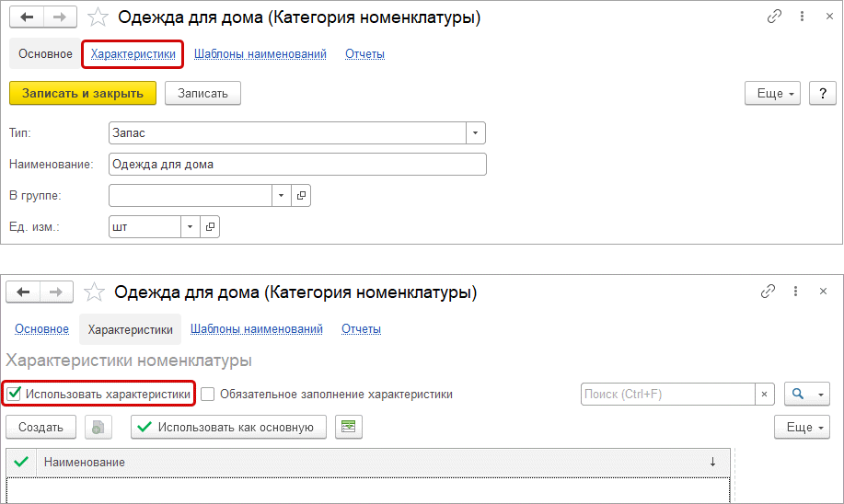
Task: Click the В группе input field
Action: 191,195
